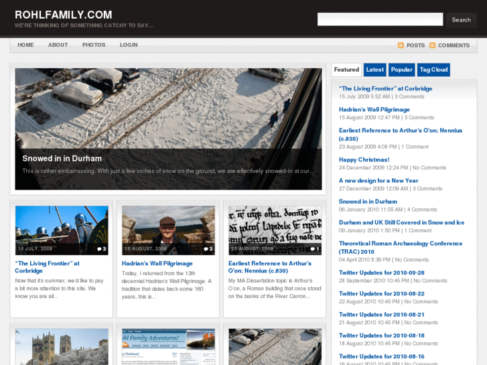487x365 pixels.
Task: Open sidebar link Twitter Updates for 2010-08-16
Action: click(381, 356)
